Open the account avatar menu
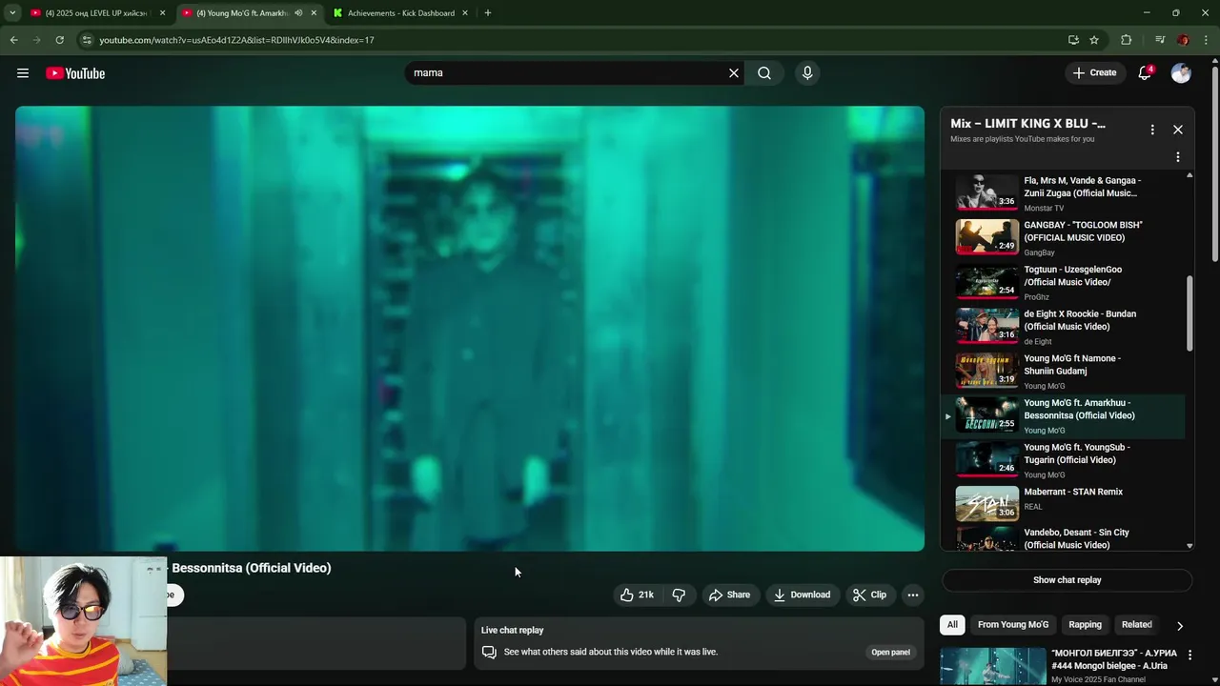 pos(1181,73)
